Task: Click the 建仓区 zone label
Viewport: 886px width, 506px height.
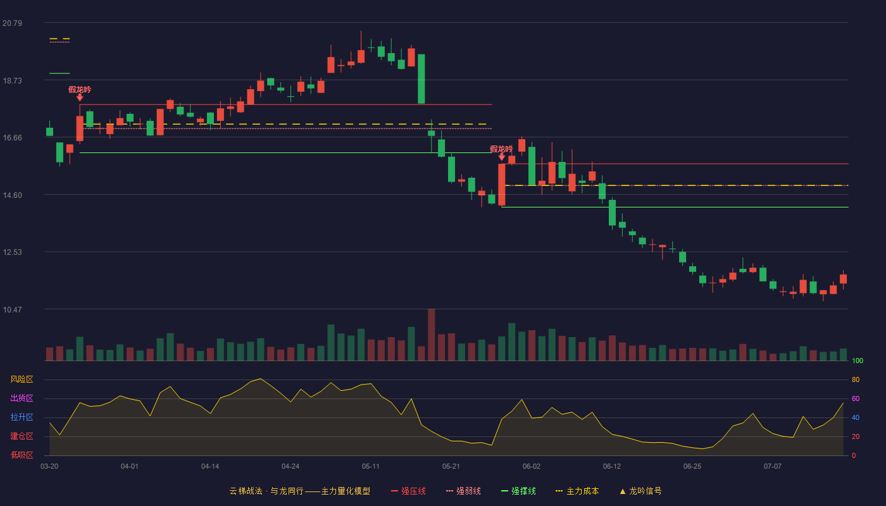Action: click(22, 436)
